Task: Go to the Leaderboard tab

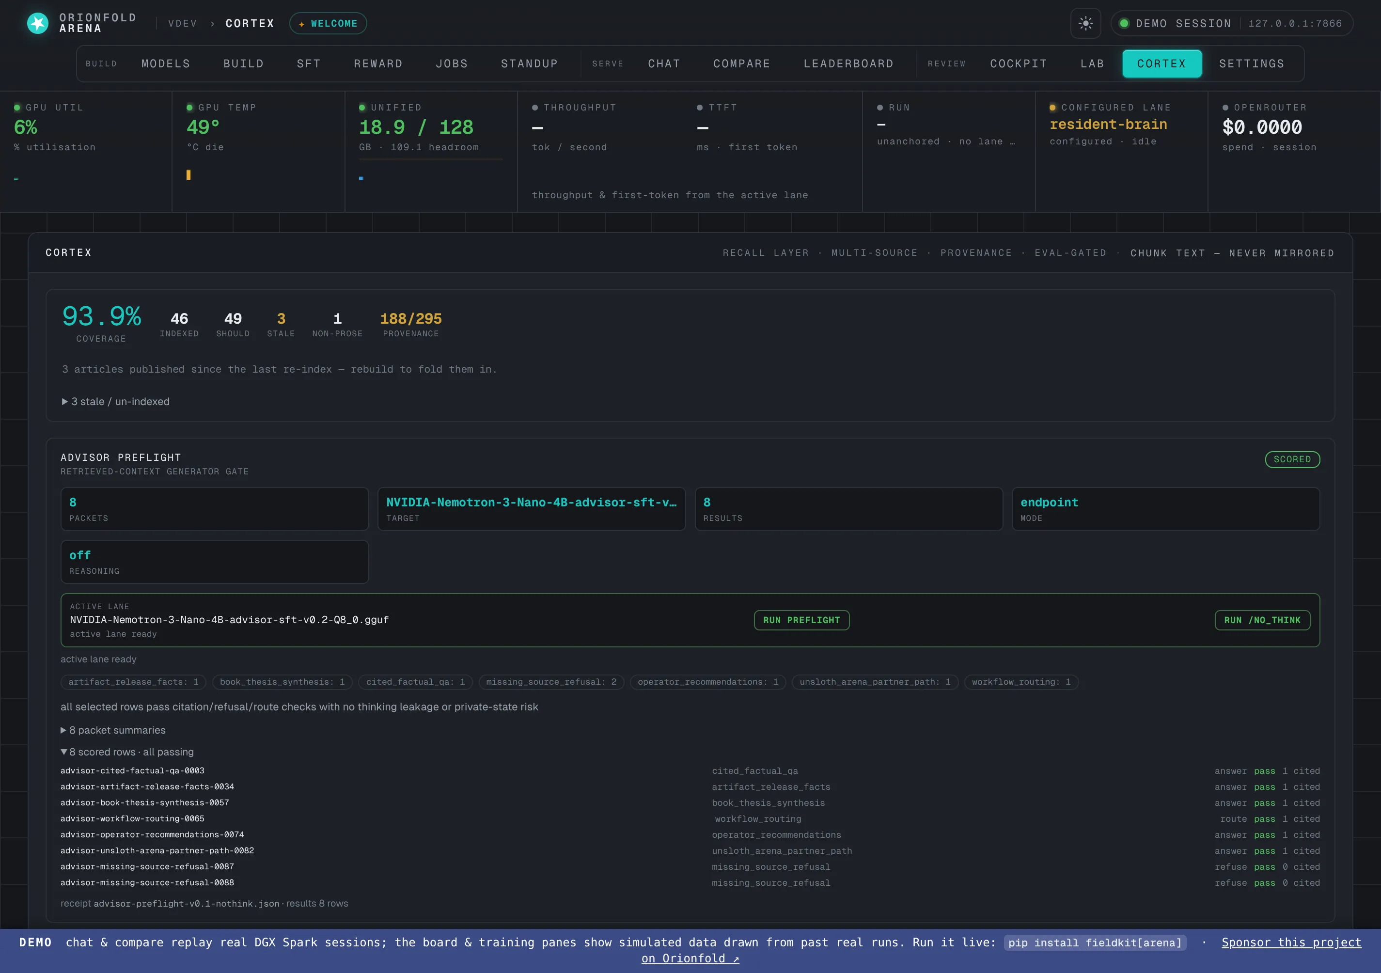Action: click(848, 64)
